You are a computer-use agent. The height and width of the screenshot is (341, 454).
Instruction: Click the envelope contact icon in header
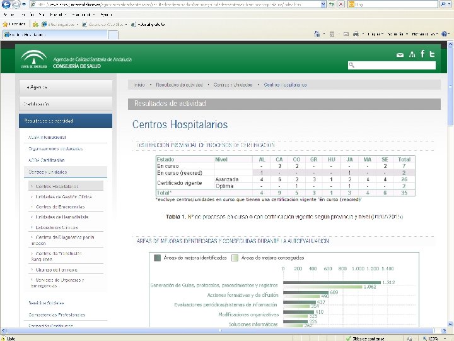(399, 55)
